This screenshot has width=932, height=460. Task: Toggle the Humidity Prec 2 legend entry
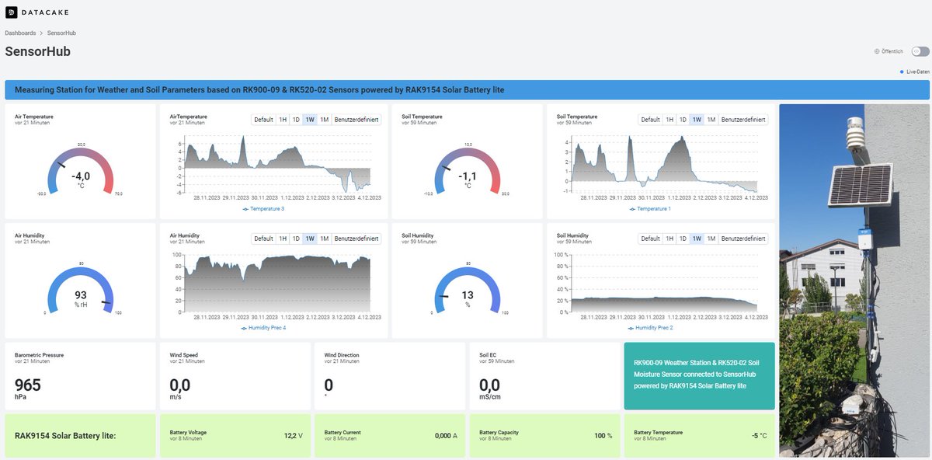(649, 328)
